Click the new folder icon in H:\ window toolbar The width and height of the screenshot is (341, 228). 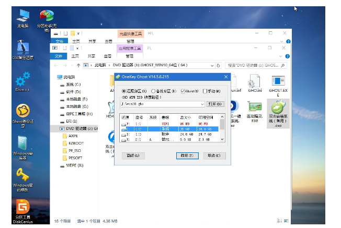(73, 33)
